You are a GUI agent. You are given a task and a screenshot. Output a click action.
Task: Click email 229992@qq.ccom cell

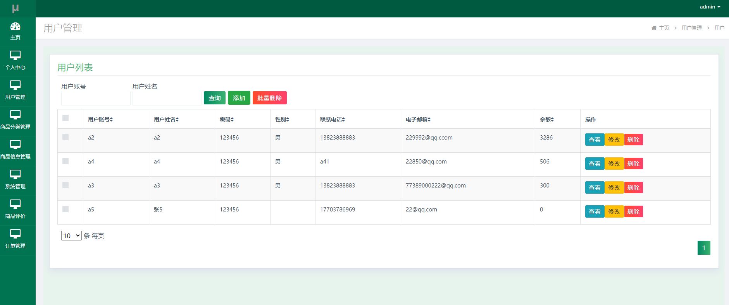[429, 138]
